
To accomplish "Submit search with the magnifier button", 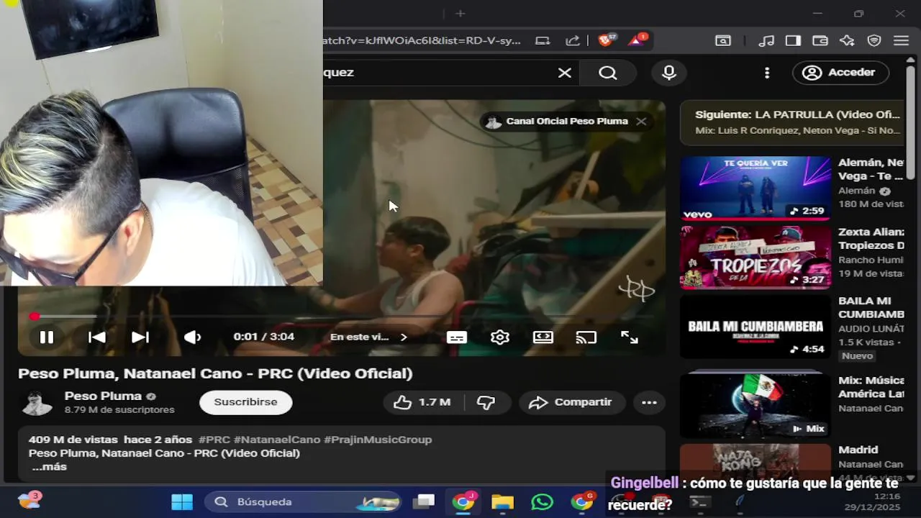I will (x=608, y=73).
